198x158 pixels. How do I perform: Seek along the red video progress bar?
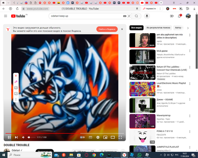[65, 134]
